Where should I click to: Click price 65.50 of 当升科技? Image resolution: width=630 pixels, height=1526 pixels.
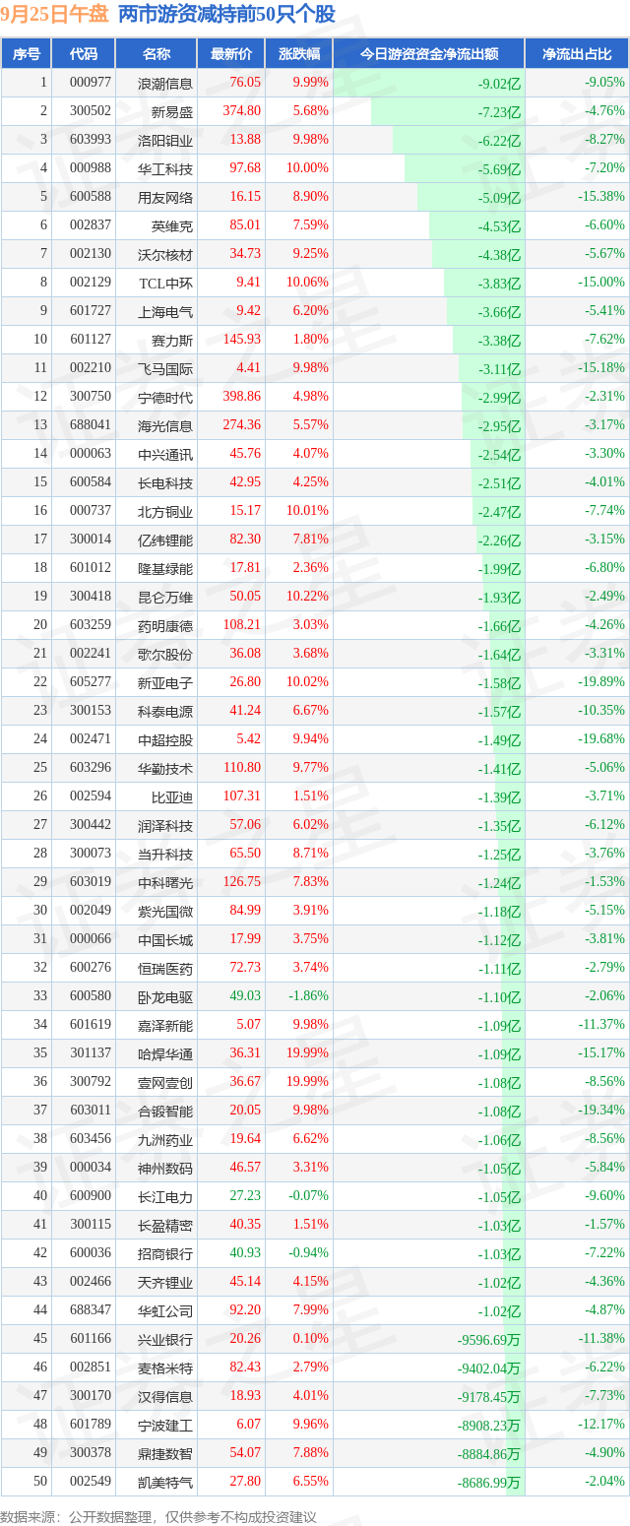pyautogui.click(x=245, y=854)
